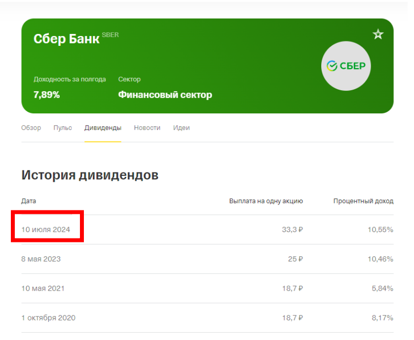
Task: Add Сбер Банк to favorites with star icon
Action: pos(378,34)
